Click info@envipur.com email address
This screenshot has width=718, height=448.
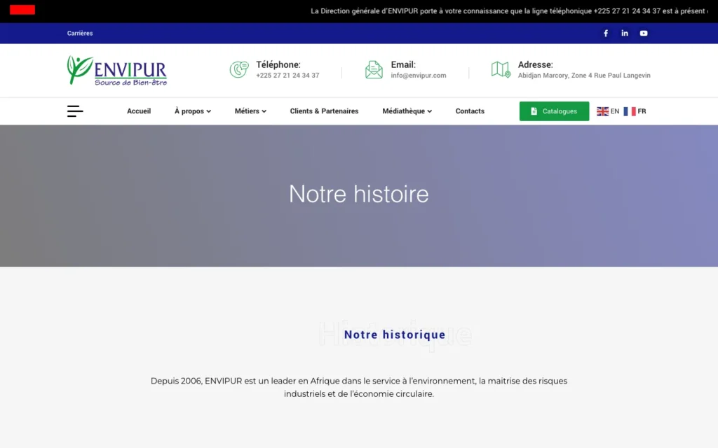[419, 76]
